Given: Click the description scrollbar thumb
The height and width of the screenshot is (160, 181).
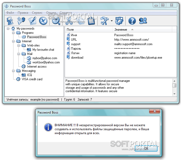Looking at the screenshot, I should (x=174, y=86).
